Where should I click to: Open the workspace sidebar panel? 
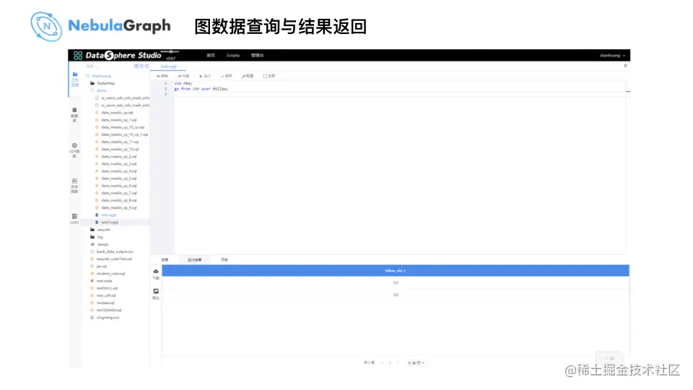pos(74,79)
